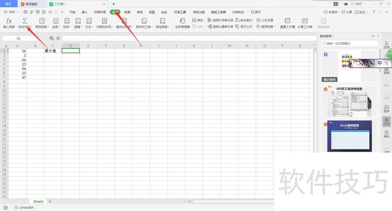This screenshot has height=211, width=392.
Task: Click the help question mark icon
Action: [373, 12]
